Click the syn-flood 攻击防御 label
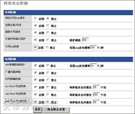This screenshot has width=135, height=114. coord(15,86)
